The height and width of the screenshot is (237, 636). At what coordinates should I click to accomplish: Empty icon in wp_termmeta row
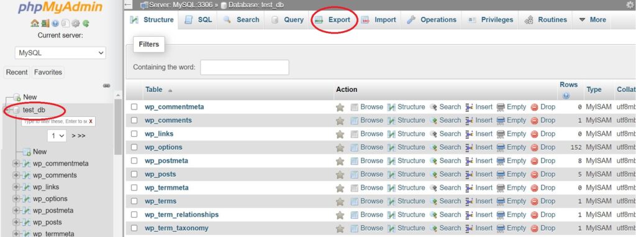(x=501, y=188)
